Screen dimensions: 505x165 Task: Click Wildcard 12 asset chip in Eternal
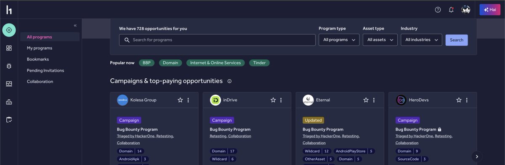pyautogui.click(x=316, y=151)
